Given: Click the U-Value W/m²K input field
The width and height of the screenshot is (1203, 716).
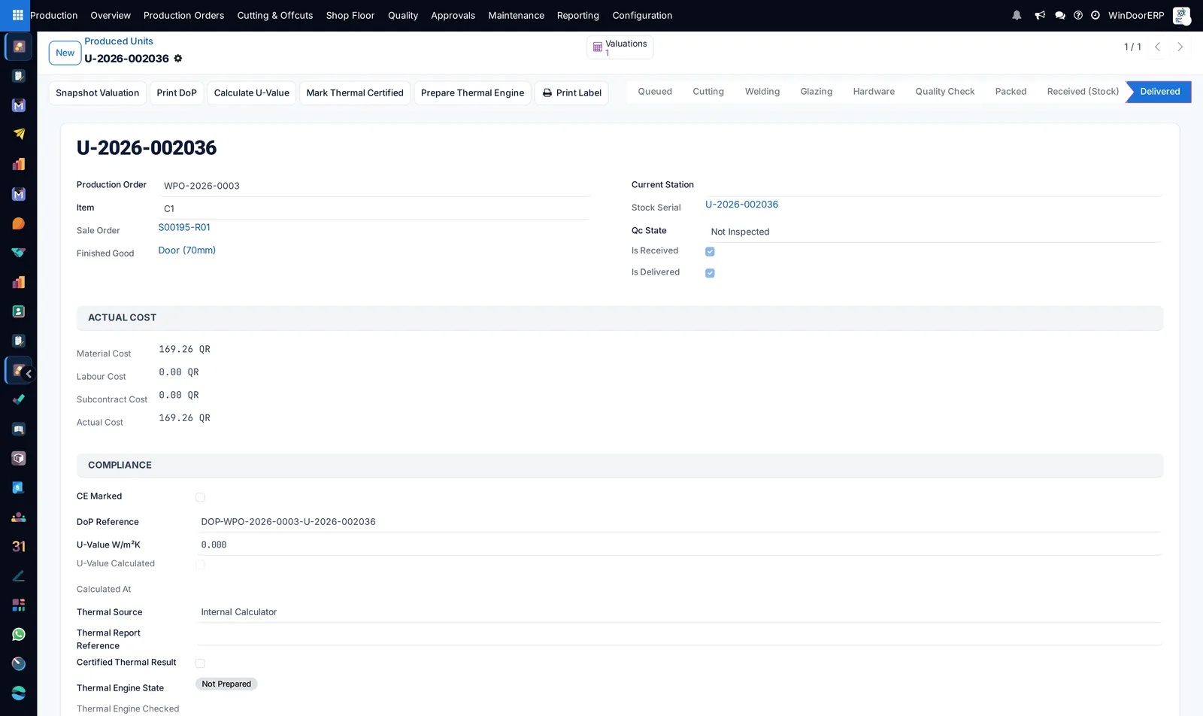Looking at the screenshot, I should coord(679,545).
